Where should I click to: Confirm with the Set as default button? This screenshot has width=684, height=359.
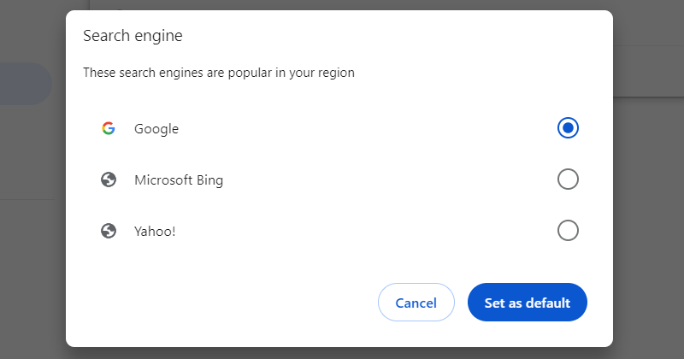coord(528,303)
